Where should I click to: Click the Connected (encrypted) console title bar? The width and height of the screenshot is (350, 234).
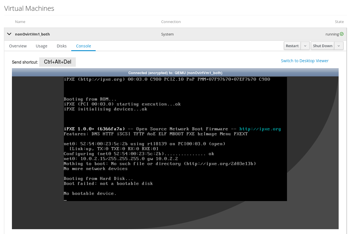(x=175, y=73)
